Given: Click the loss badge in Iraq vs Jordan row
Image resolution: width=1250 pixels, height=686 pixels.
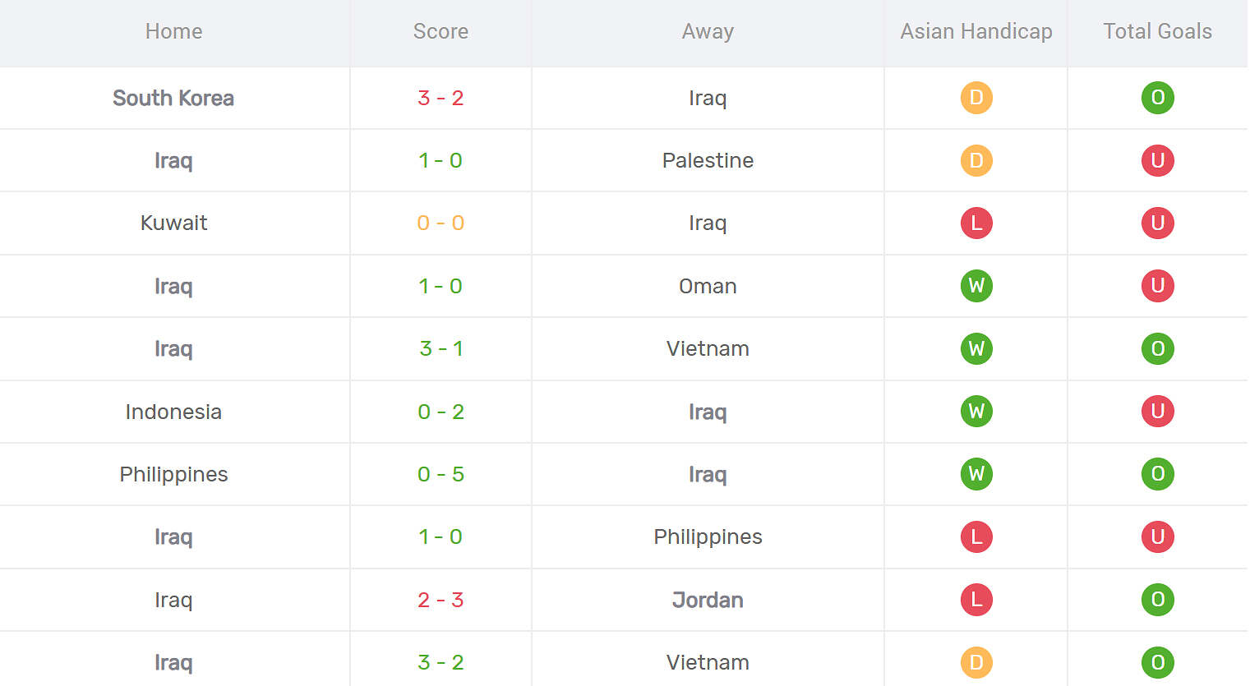Looking at the screenshot, I should click(x=976, y=600).
